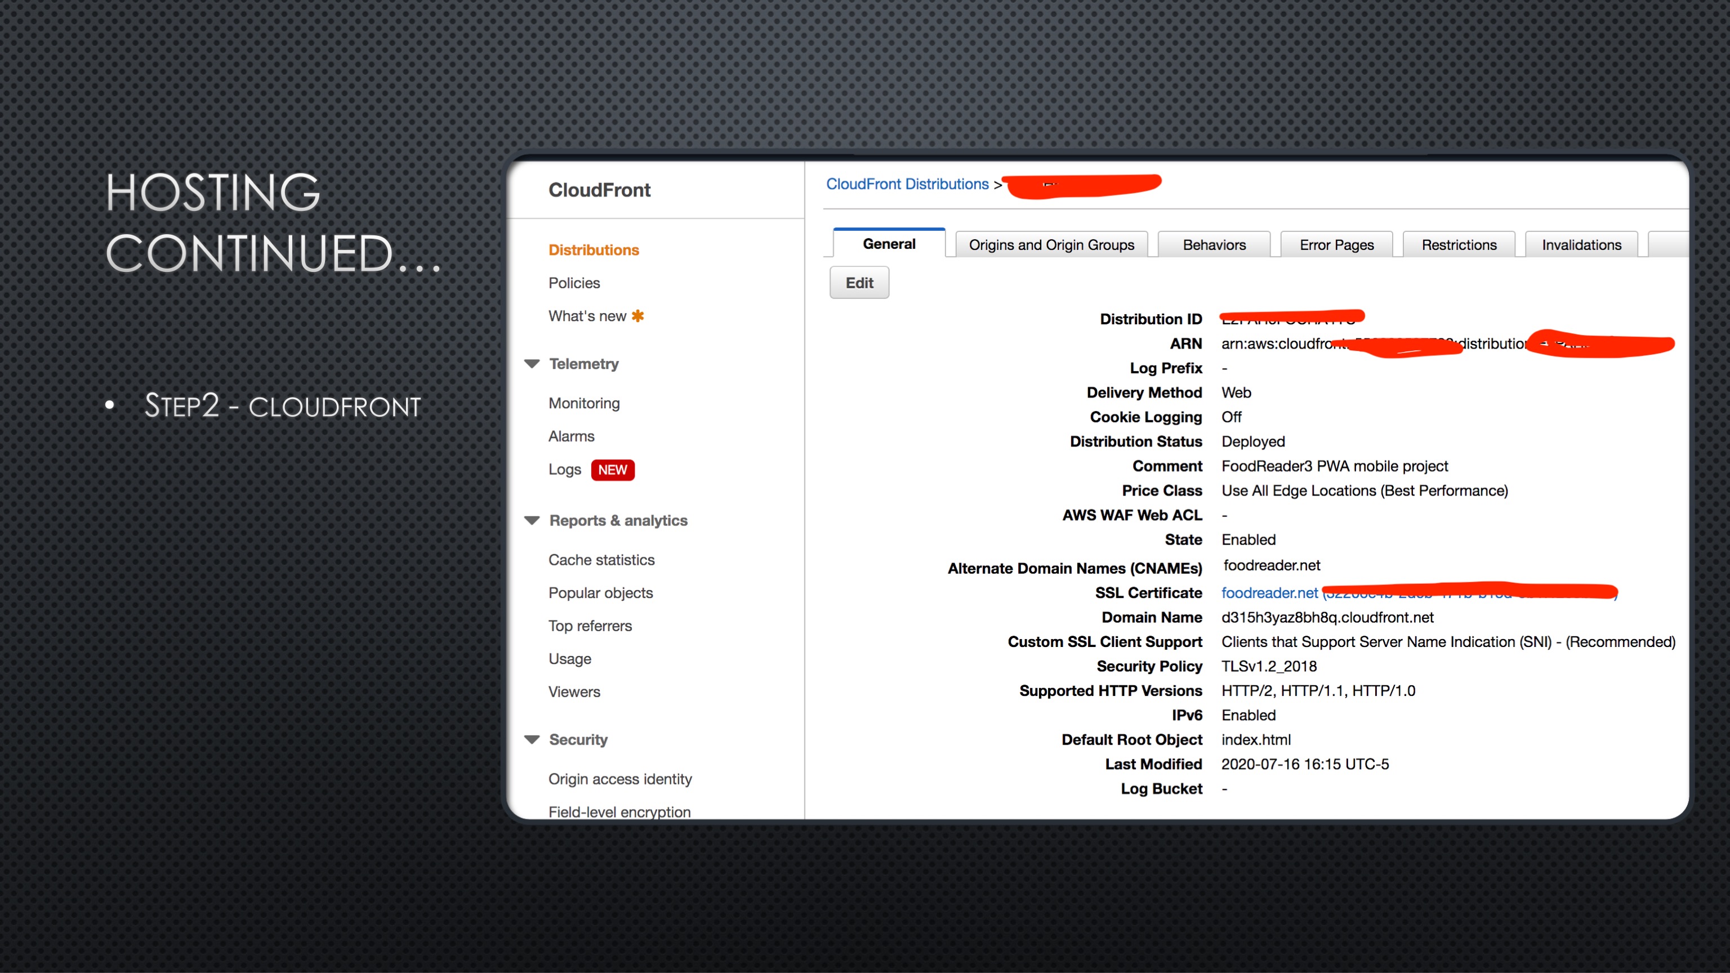
Task: Click the Delivery Method value Web
Action: 1236,392
